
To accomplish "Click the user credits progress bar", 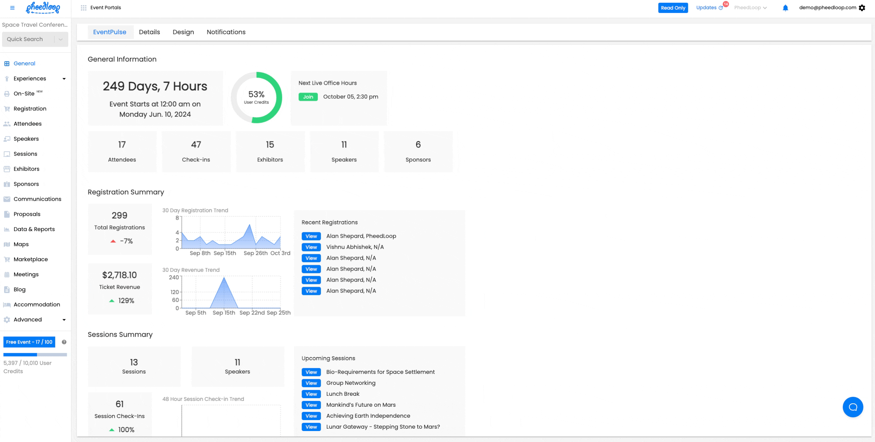I will (x=35, y=355).
